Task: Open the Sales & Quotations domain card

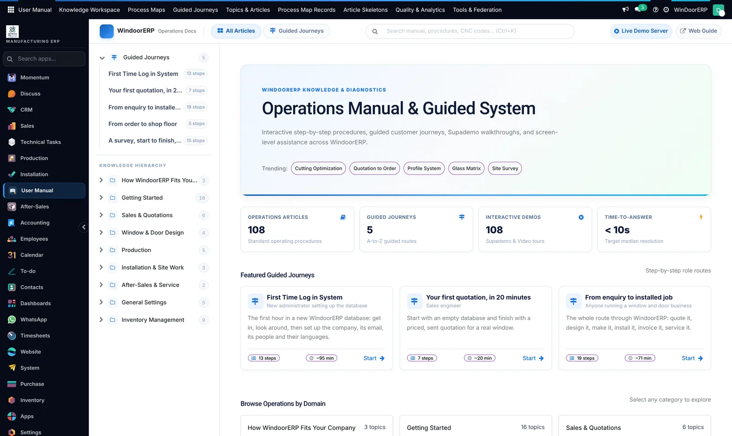Action: (635, 426)
